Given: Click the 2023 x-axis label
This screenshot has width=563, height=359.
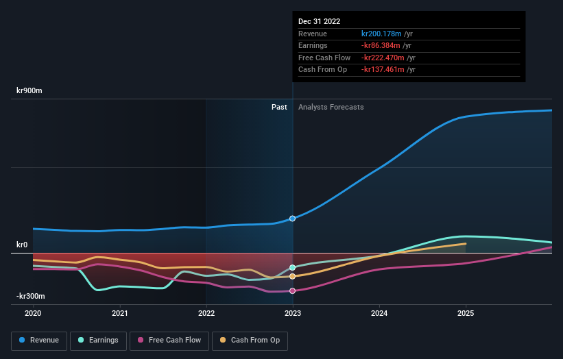Looking at the screenshot, I should (293, 313).
